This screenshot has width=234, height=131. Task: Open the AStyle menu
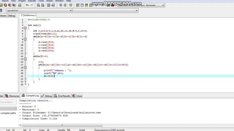(x=49, y=1)
